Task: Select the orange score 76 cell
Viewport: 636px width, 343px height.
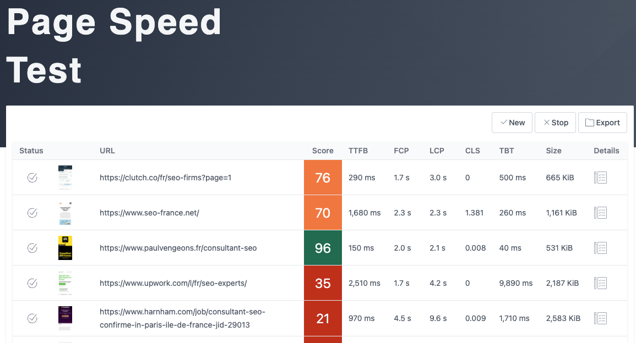Action: (323, 178)
